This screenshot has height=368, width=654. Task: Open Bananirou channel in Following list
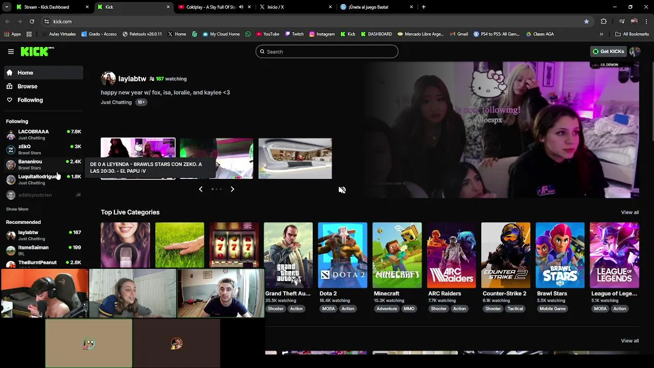(x=44, y=164)
